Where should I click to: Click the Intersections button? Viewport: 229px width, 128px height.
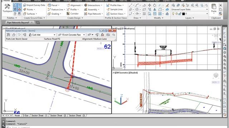pos(93,5)
